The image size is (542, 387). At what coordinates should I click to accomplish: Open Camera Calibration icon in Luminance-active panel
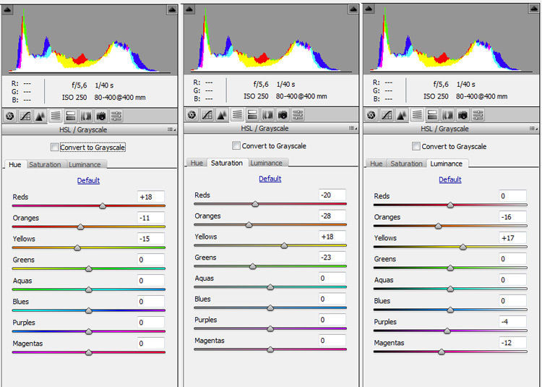(463, 115)
